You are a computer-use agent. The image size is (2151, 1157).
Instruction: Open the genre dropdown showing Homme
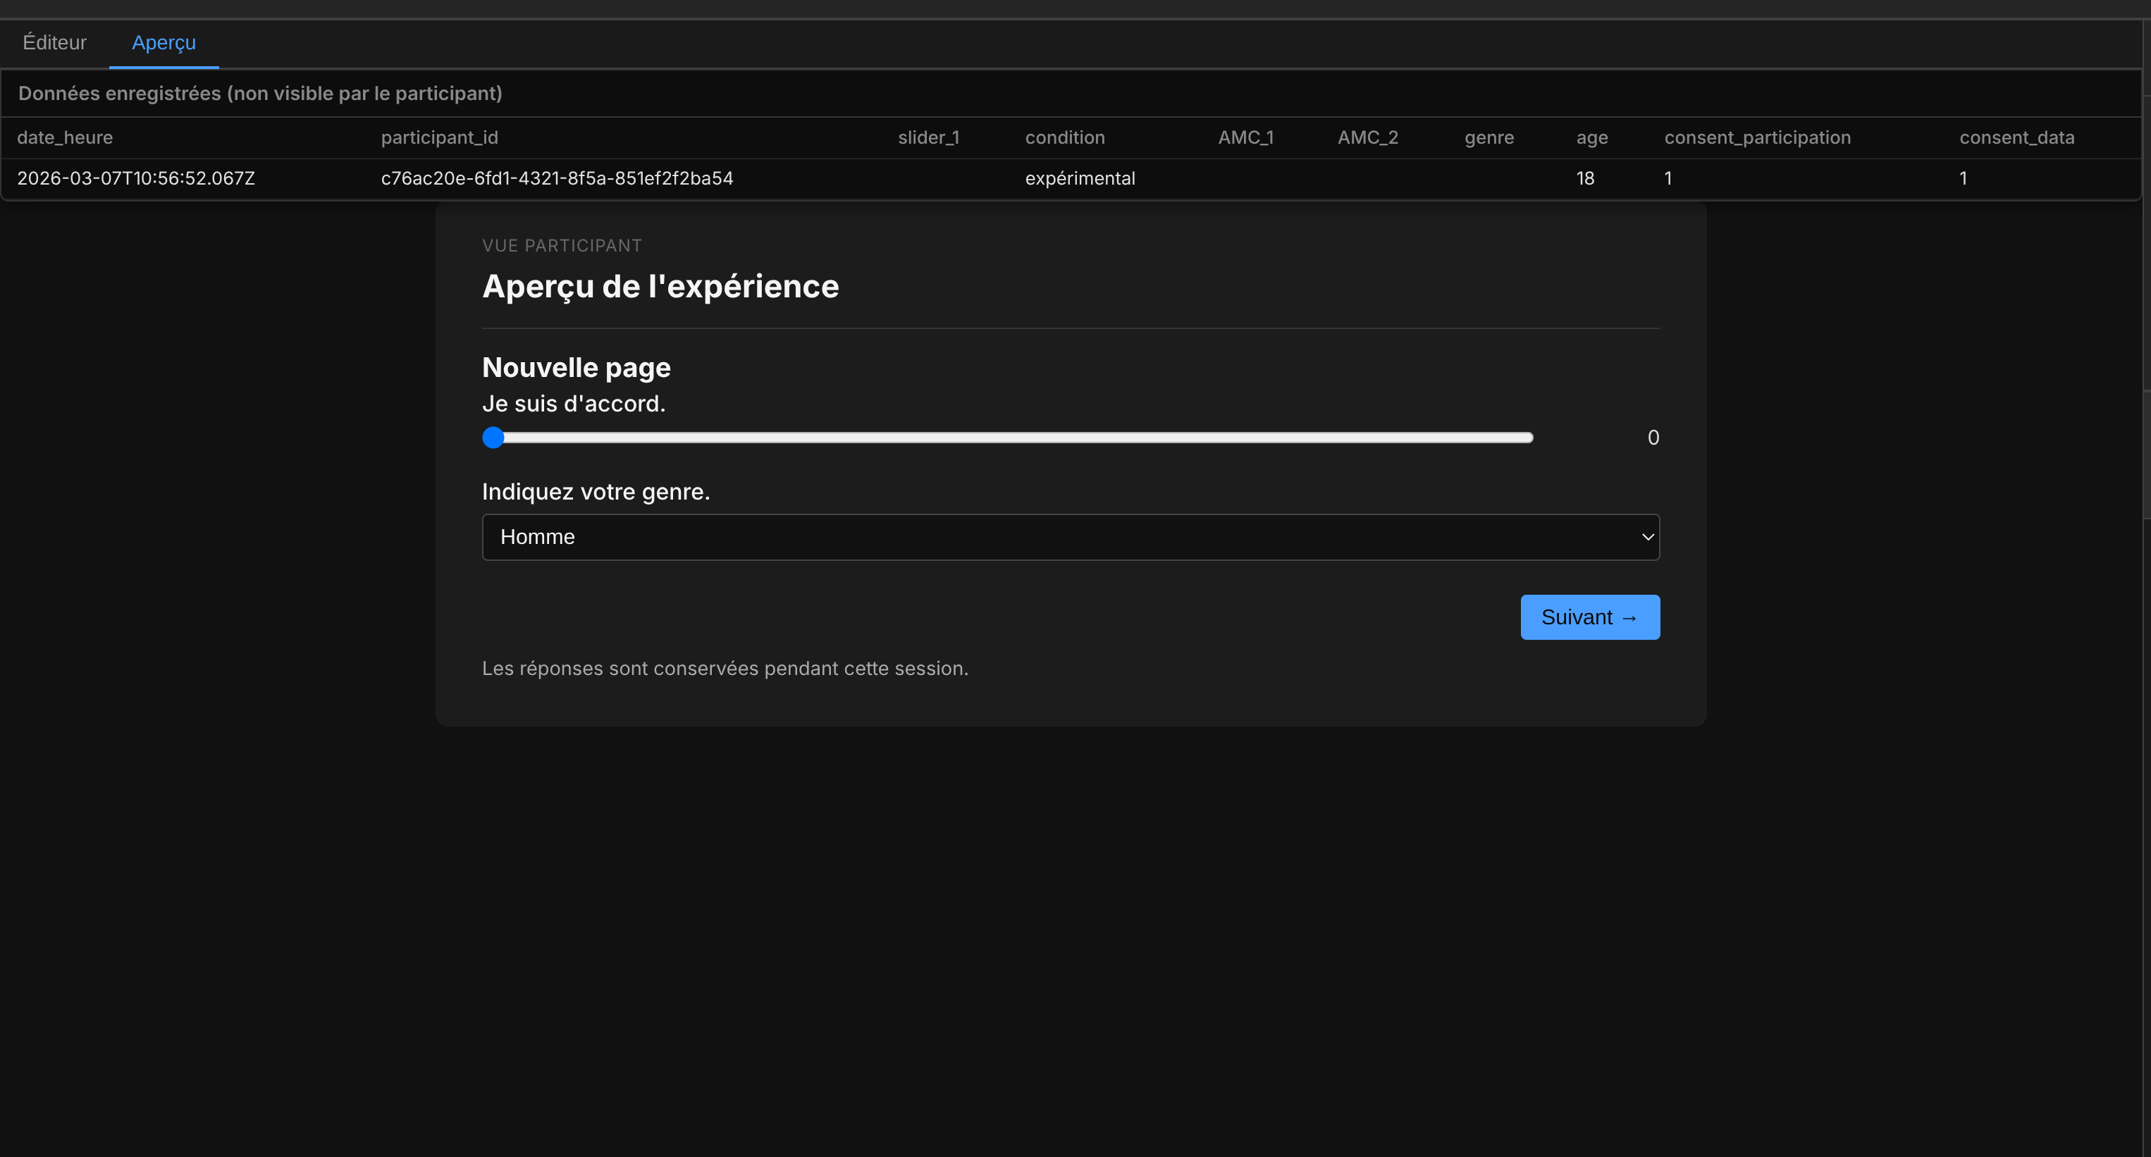coord(1071,537)
